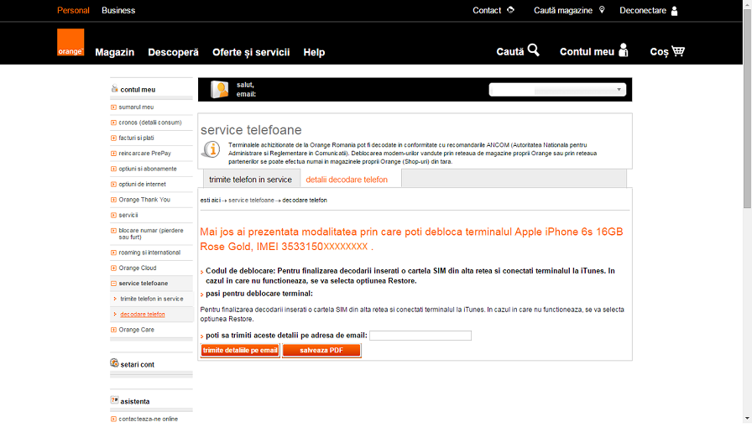Click the Contul meu person icon

click(623, 50)
